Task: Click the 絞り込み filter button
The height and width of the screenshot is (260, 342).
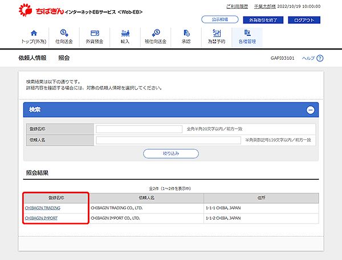Action: [171, 154]
